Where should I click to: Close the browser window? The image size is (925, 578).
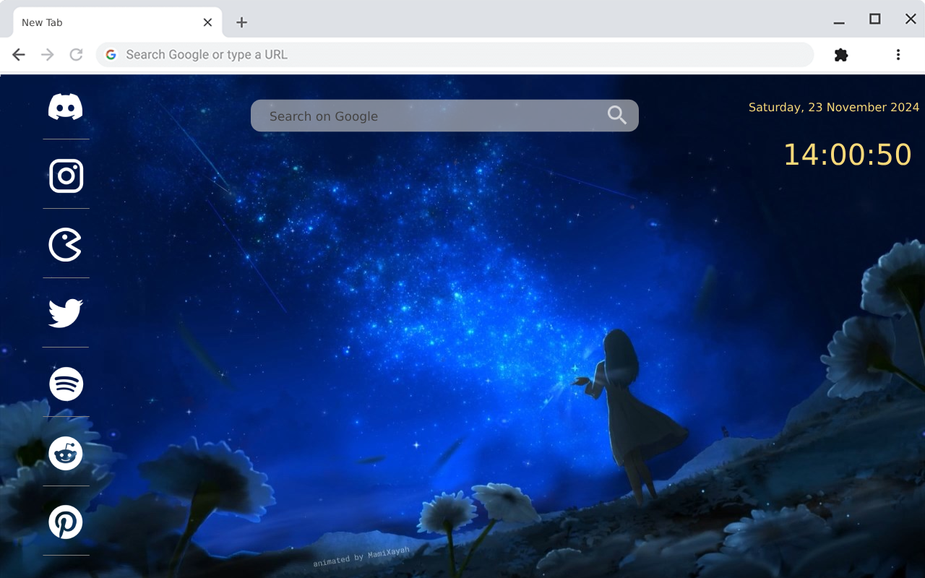pyautogui.click(x=911, y=20)
